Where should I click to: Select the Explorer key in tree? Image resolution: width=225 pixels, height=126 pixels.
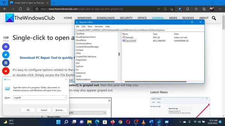pos(79,66)
